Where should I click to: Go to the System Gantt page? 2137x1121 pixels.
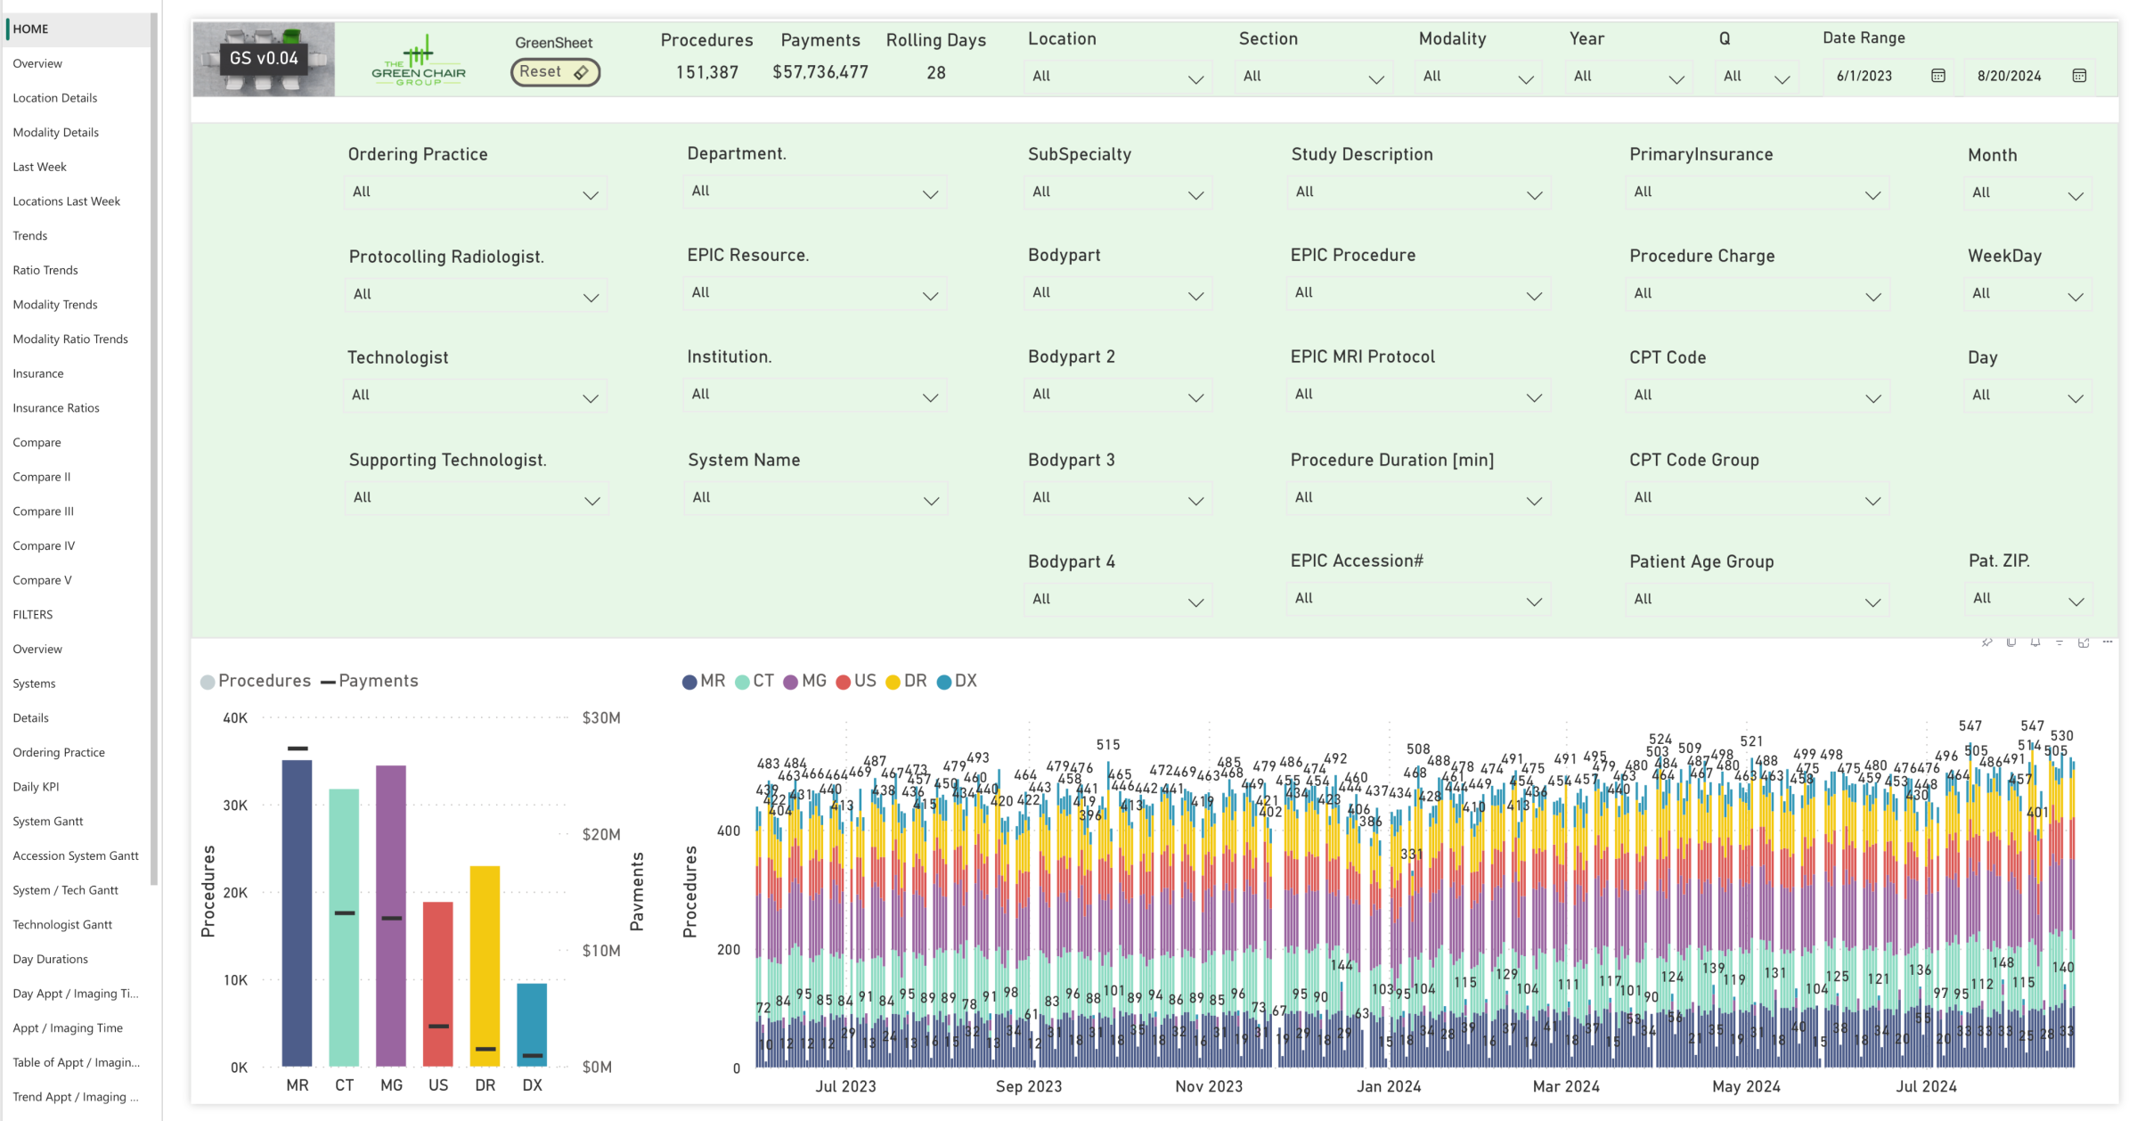[48, 822]
